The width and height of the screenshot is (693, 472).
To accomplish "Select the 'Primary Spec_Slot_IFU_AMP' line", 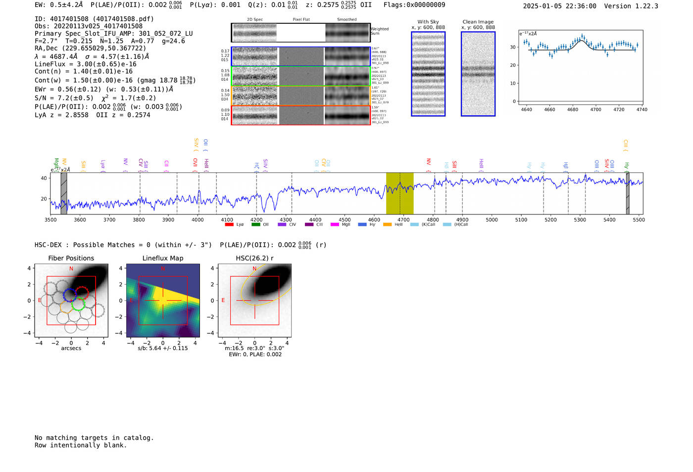I will [114, 34].
